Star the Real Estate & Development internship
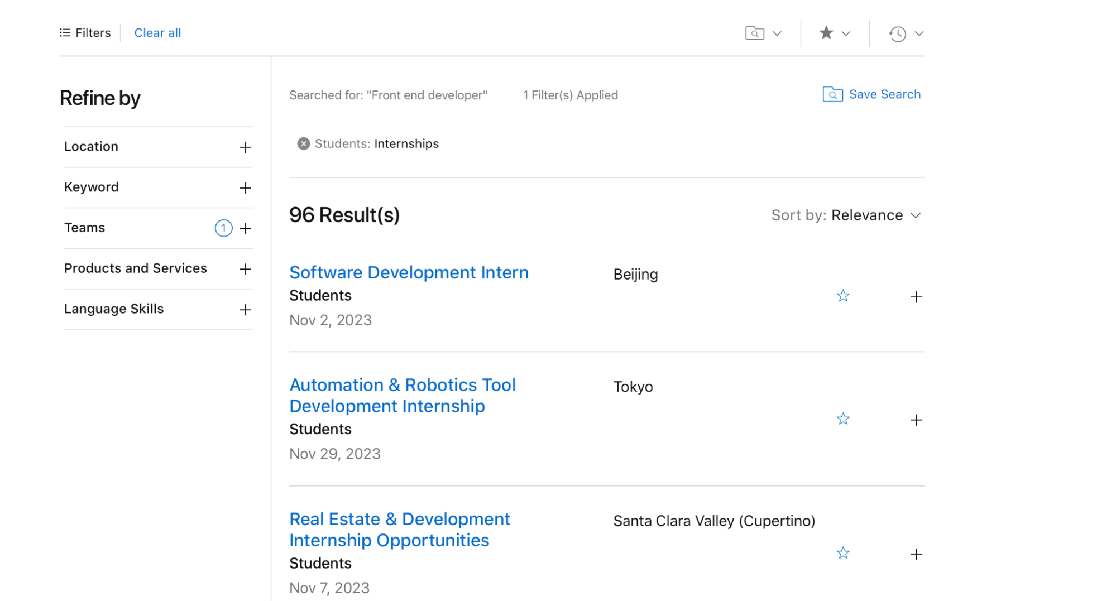1116x601 pixels. pyautogui.click(x=843, y=553)
